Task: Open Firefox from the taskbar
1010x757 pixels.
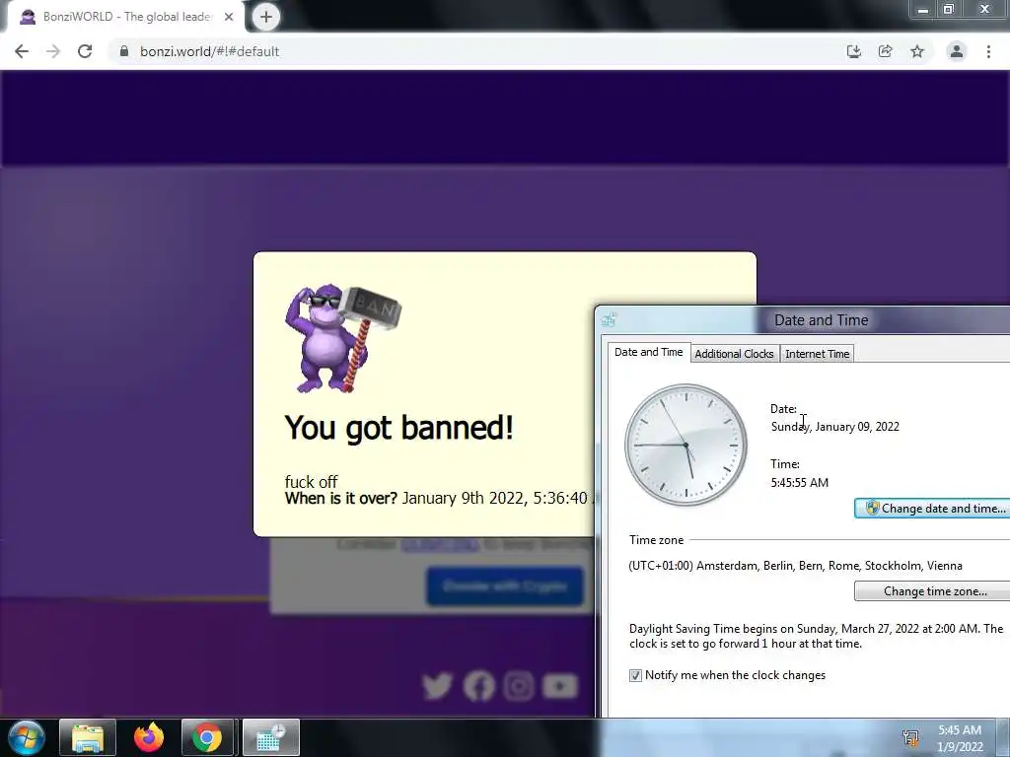Action: pyautogui.click(x=149, y=737)
